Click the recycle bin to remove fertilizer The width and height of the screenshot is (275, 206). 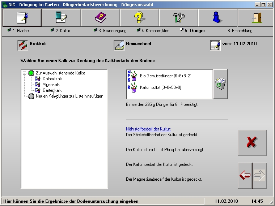[x=220, y=84]
